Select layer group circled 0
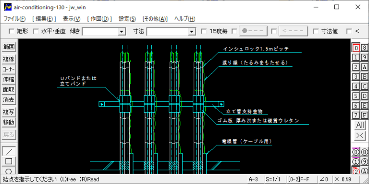369x184 pixels. point(356,152)
